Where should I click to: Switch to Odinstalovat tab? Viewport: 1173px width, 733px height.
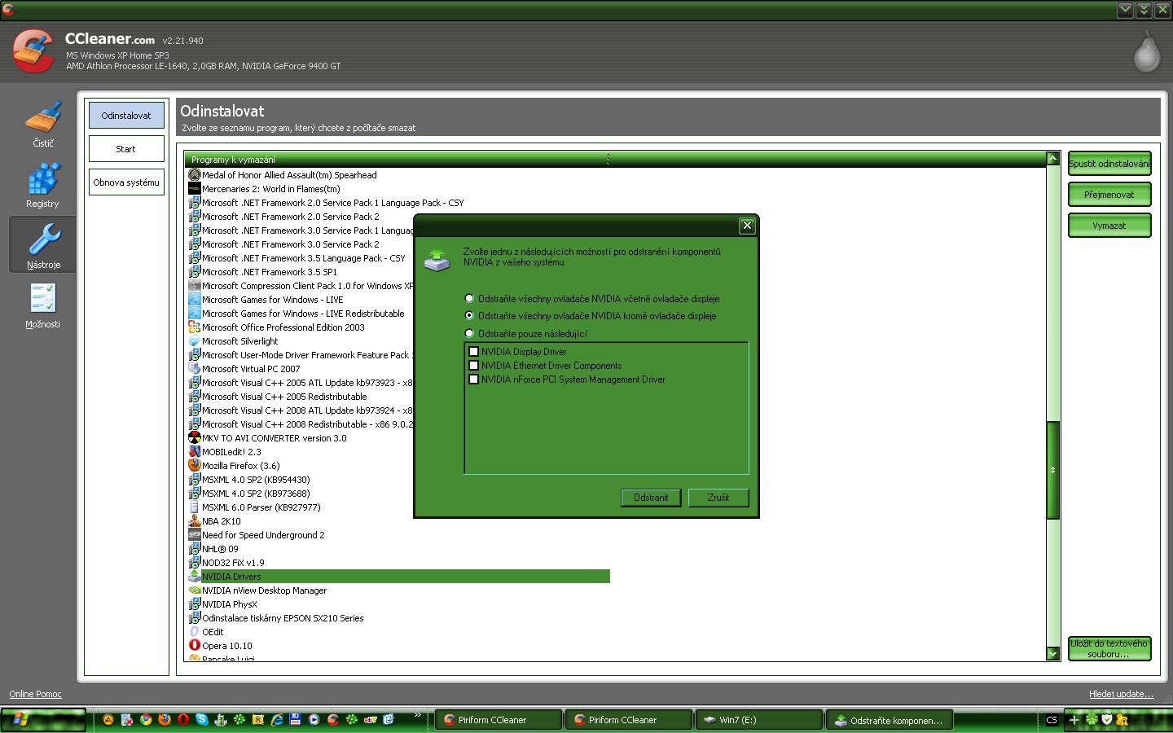pos(126,116)
